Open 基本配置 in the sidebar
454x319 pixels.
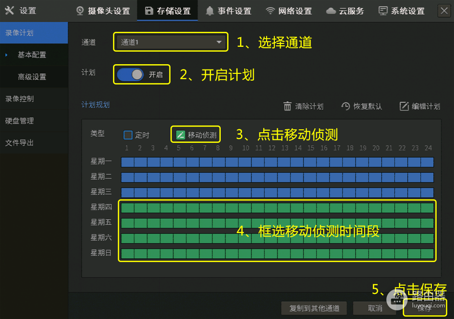[34, 55]
